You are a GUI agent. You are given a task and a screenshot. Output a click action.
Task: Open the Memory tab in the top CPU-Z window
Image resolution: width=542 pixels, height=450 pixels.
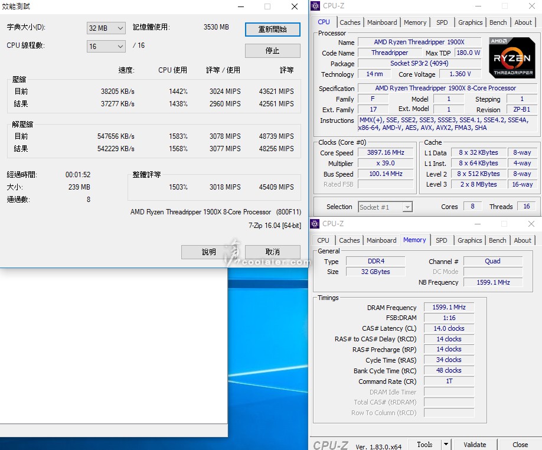[x=415, y=22]
